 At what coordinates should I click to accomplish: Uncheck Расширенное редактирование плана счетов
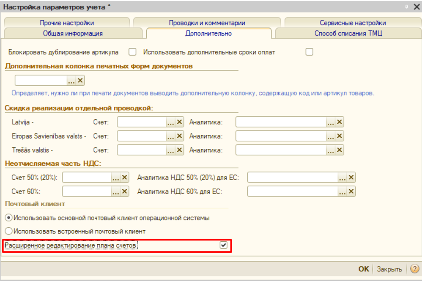tap(224, 245)
